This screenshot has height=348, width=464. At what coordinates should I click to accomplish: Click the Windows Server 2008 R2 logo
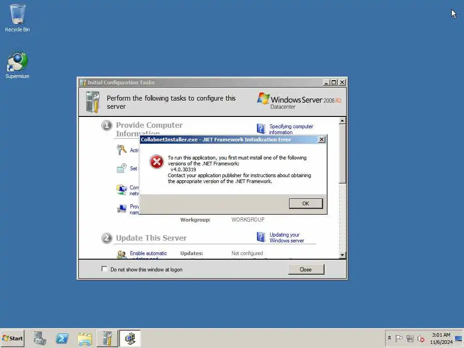tap(299, 101)
